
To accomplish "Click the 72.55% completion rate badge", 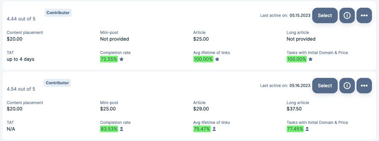I will (x=109, y=59).
